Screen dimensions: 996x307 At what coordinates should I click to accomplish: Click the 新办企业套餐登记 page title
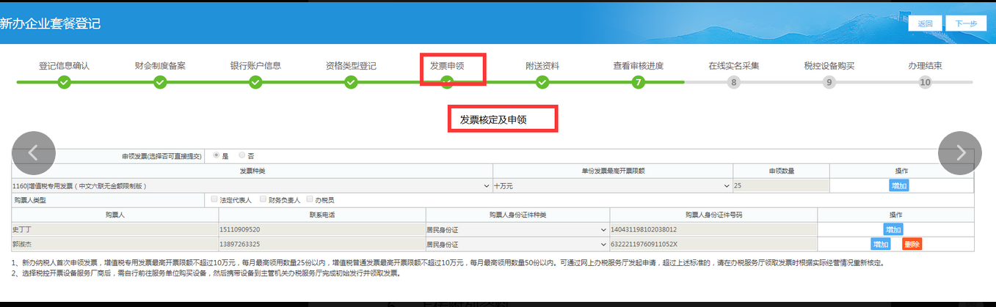point(50,23)
